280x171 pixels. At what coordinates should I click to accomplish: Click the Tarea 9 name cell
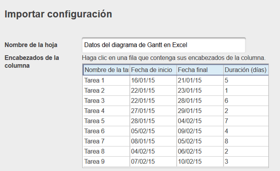106,162
